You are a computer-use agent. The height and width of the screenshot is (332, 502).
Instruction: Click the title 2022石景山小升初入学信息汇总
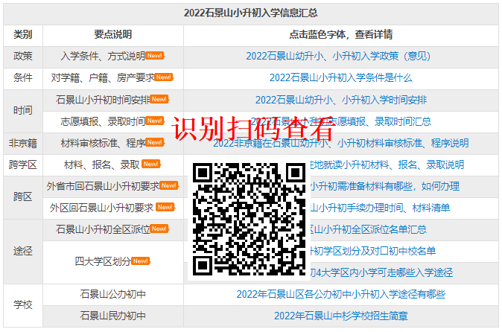click(x=251, y=13)
